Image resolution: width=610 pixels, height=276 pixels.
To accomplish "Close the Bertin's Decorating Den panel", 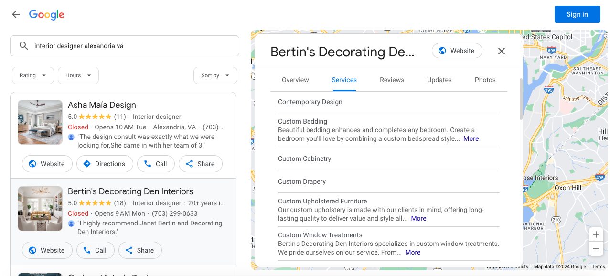I will coord(501,51).
